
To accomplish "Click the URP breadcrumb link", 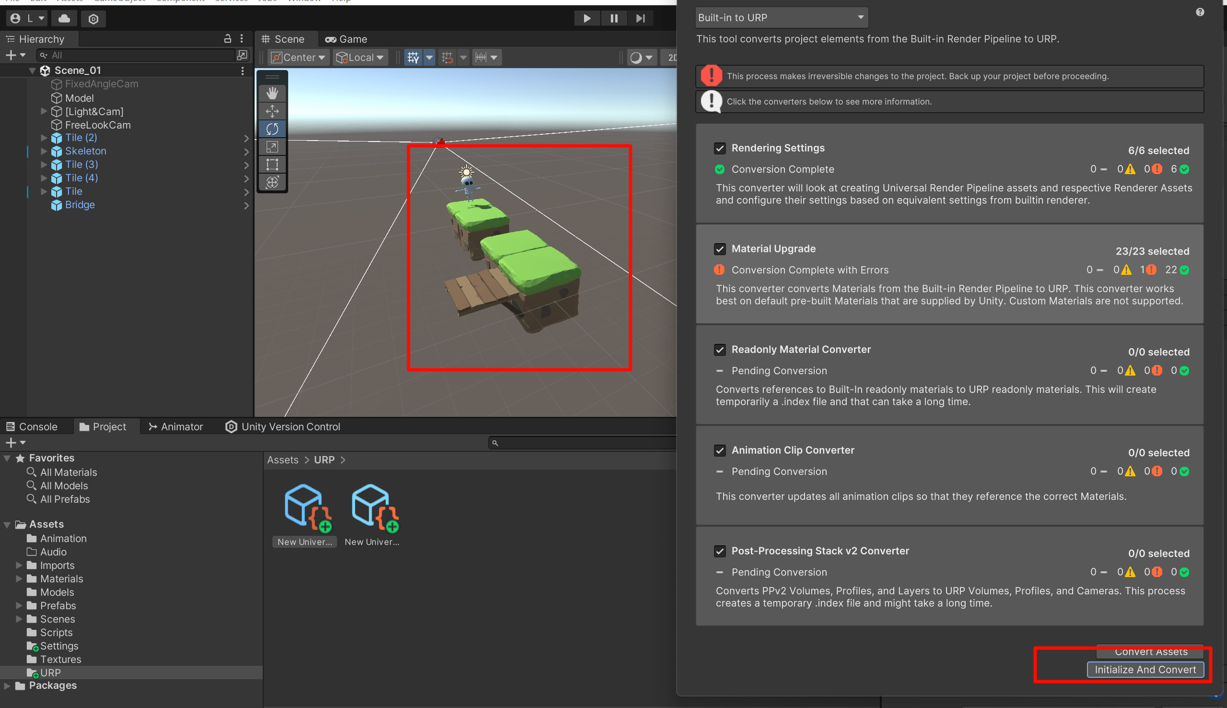I will coord(324,460).
